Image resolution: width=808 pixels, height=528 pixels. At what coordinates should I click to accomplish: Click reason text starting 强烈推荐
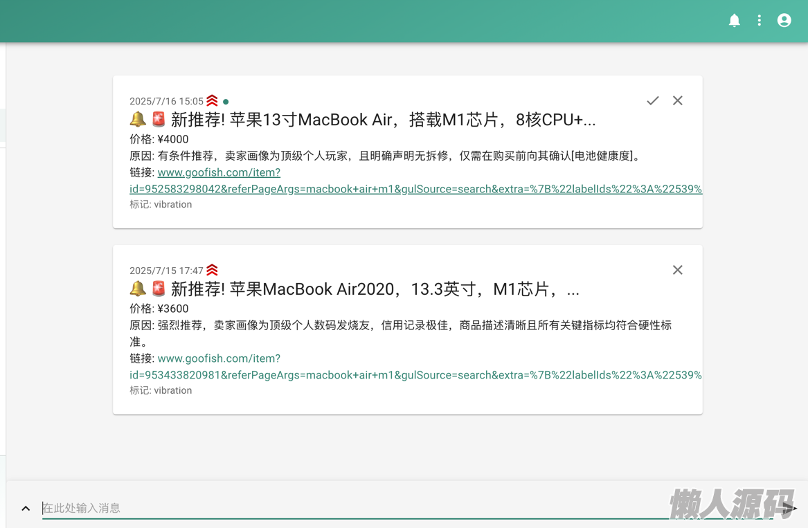400,334
